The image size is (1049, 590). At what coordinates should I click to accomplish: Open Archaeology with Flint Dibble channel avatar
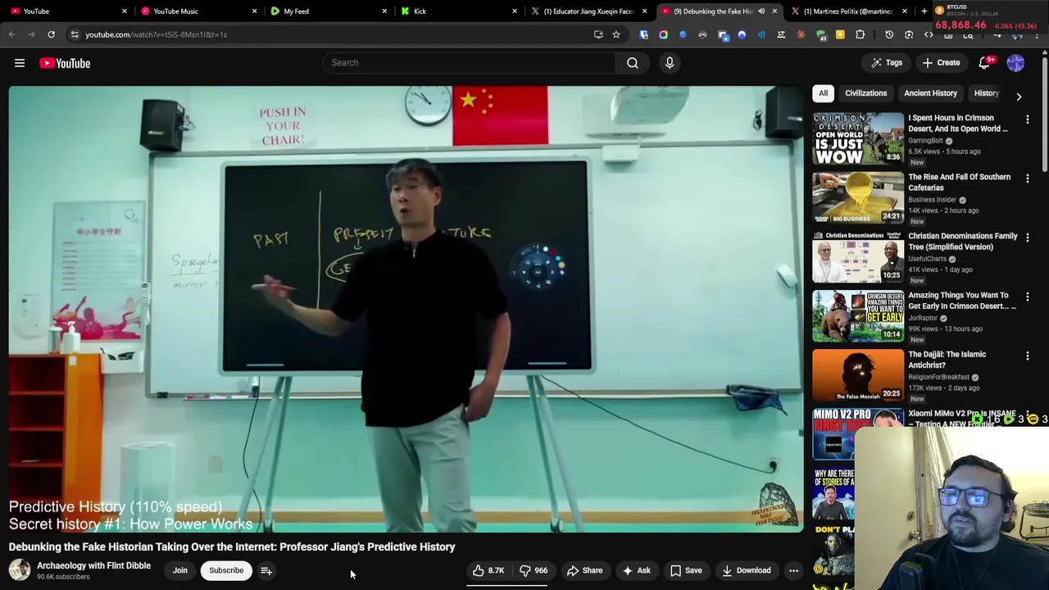point(20,570)
